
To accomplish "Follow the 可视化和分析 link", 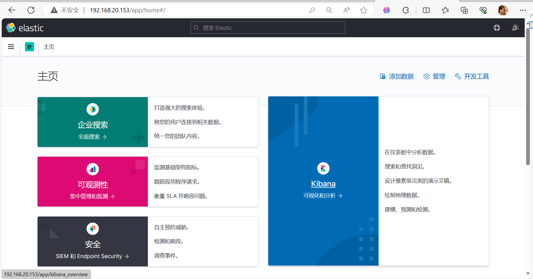I will click(323, 196).
